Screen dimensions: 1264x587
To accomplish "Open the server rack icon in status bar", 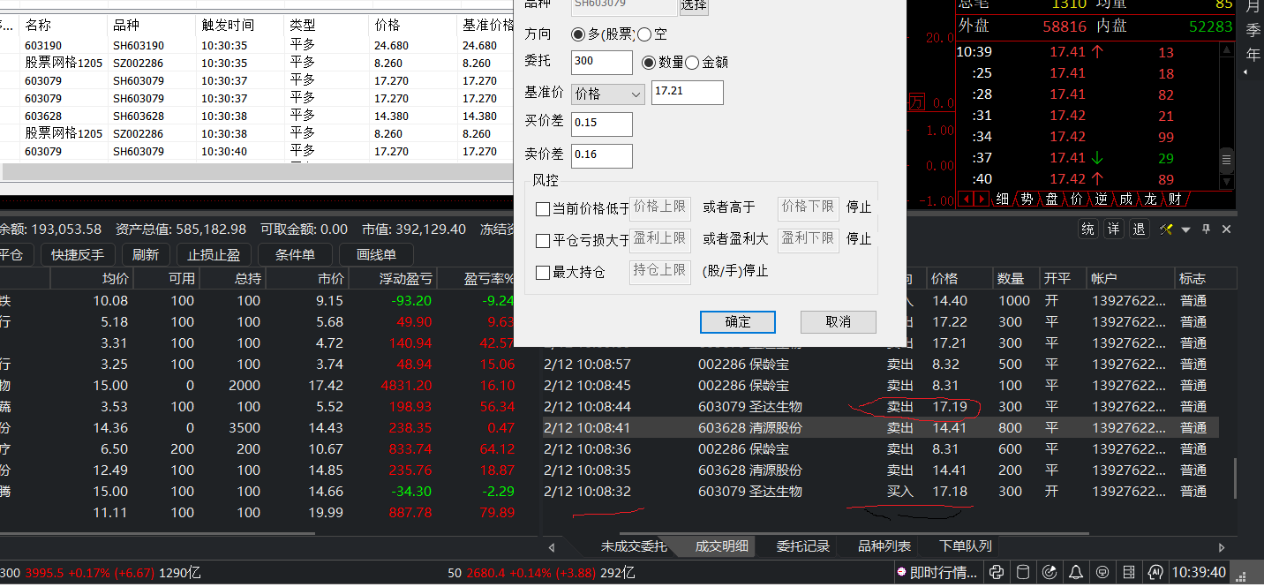I will pyautogui.click(x=1130, y=572).
